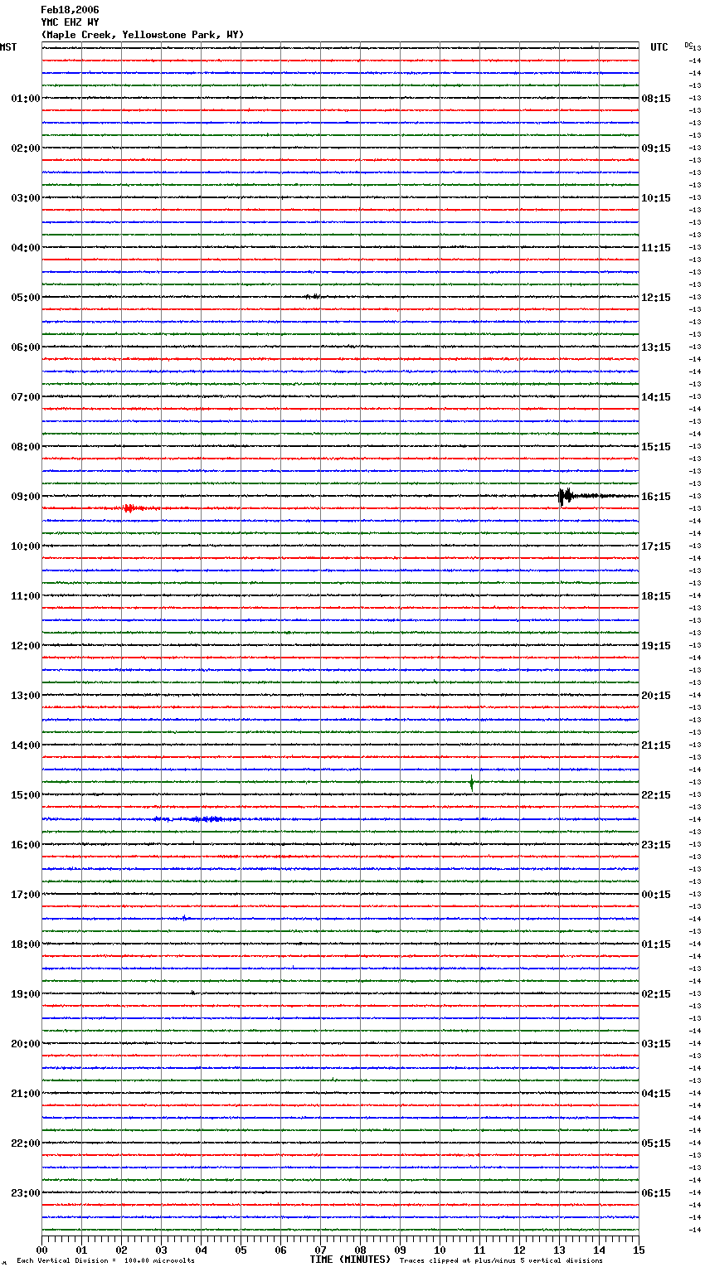Select the 02:00 MST time label
Viewport: 705px width, 1272px height.
pos(26,148)
